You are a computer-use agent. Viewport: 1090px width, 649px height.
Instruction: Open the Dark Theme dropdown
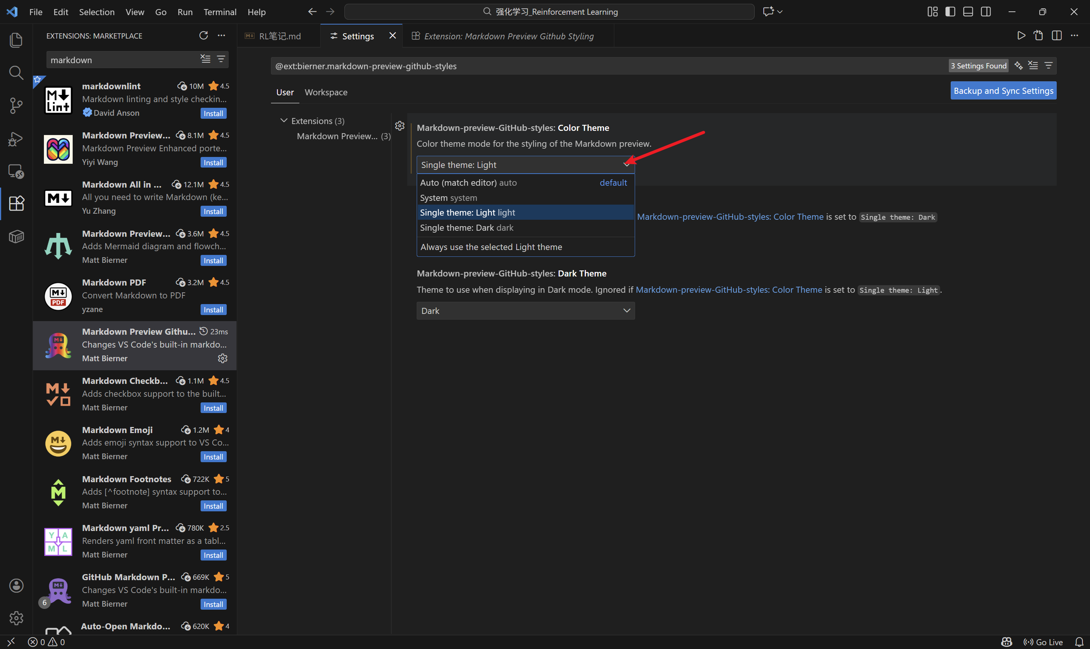coord(525,311)
